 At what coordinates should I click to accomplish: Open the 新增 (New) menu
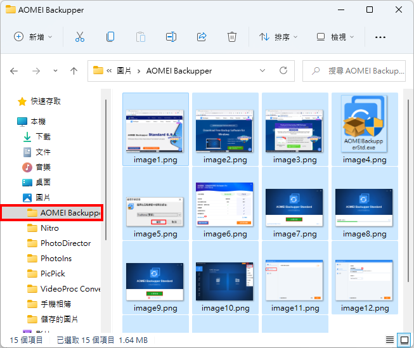click(33, 37)
